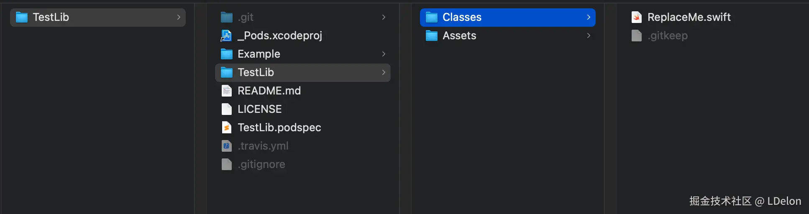Click the .gitkeep file icon

636,36
